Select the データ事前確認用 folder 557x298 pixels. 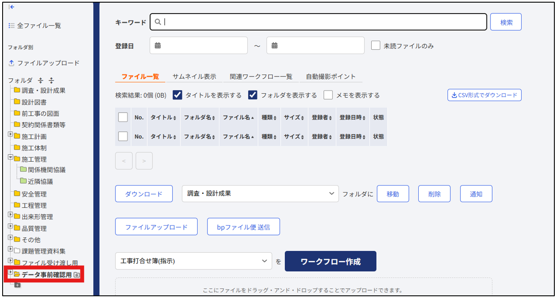(x=43, y=275)
